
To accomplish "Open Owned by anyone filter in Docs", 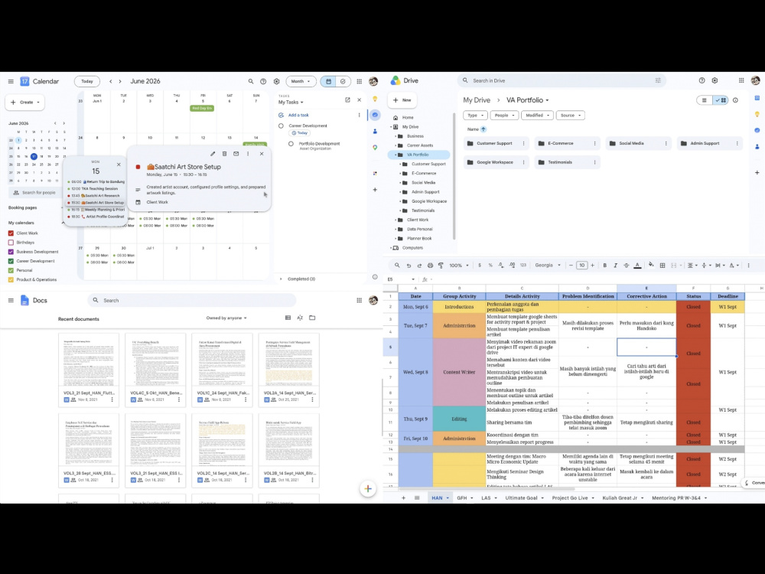I will coord(226,318).
